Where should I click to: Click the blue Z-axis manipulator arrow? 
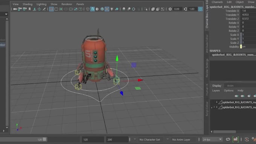click(x=122, y=93)
